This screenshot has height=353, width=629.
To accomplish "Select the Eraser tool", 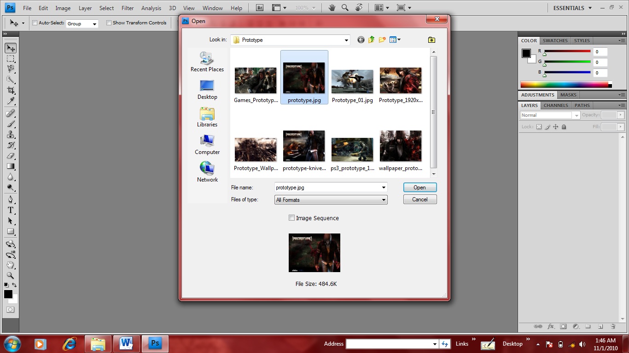I will [x=10, y=156].
